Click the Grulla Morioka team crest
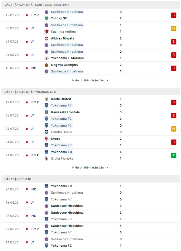The width and height of the screenshot is (181, 251). coord(47,158)
